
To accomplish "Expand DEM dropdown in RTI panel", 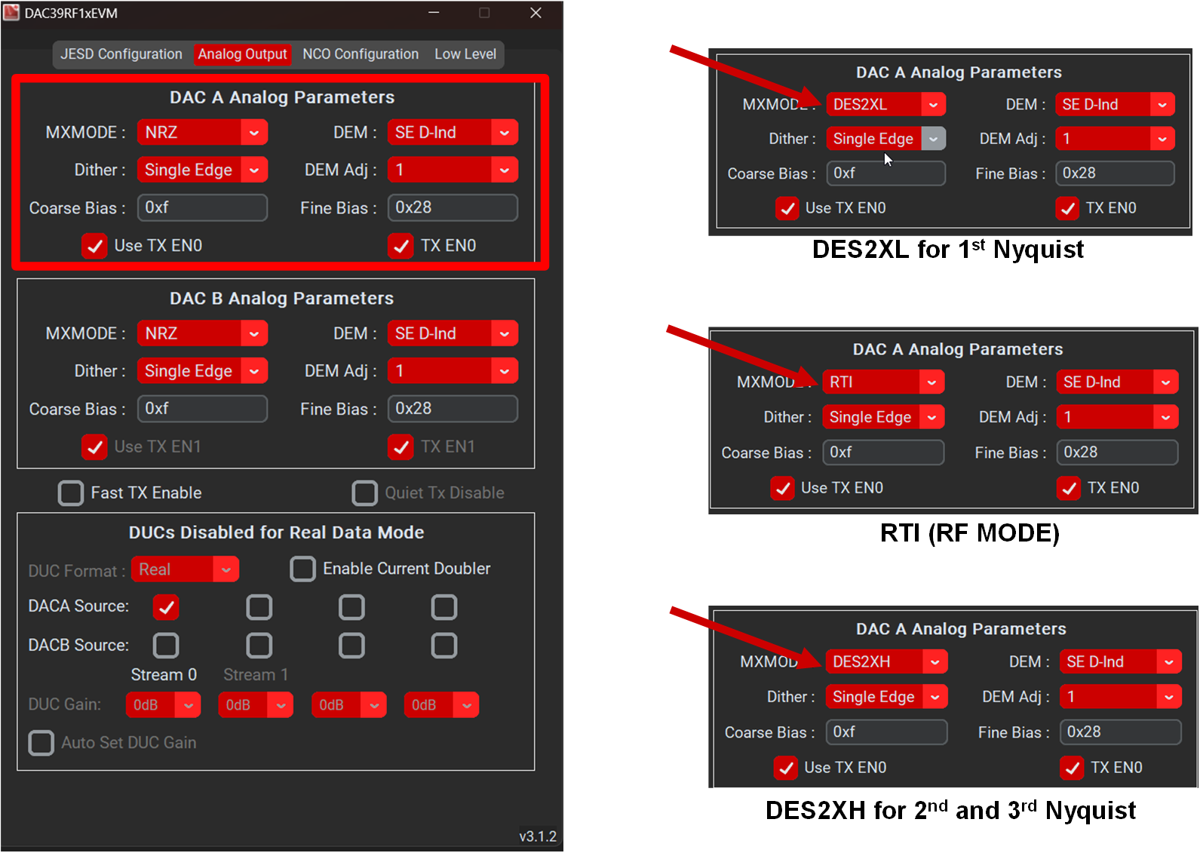I will [1117, 382].
